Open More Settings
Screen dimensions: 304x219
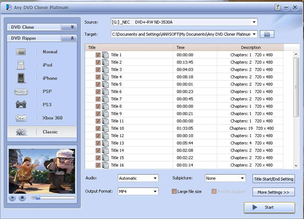pos(274,192)
